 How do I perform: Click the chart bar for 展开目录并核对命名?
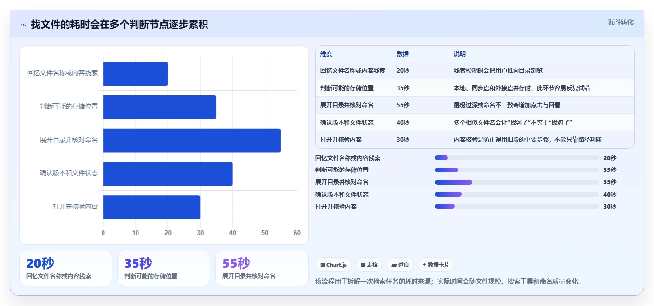click(192, 140)
